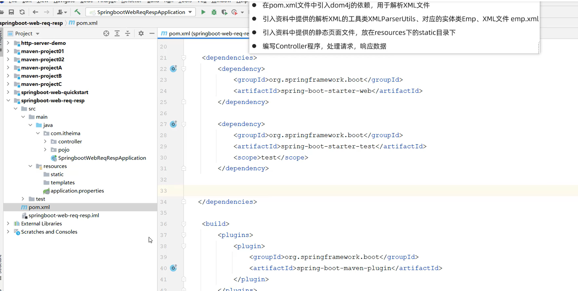Collapse the springboot-web-req-resp module
The image size is (578, 291).
[8, 100]
